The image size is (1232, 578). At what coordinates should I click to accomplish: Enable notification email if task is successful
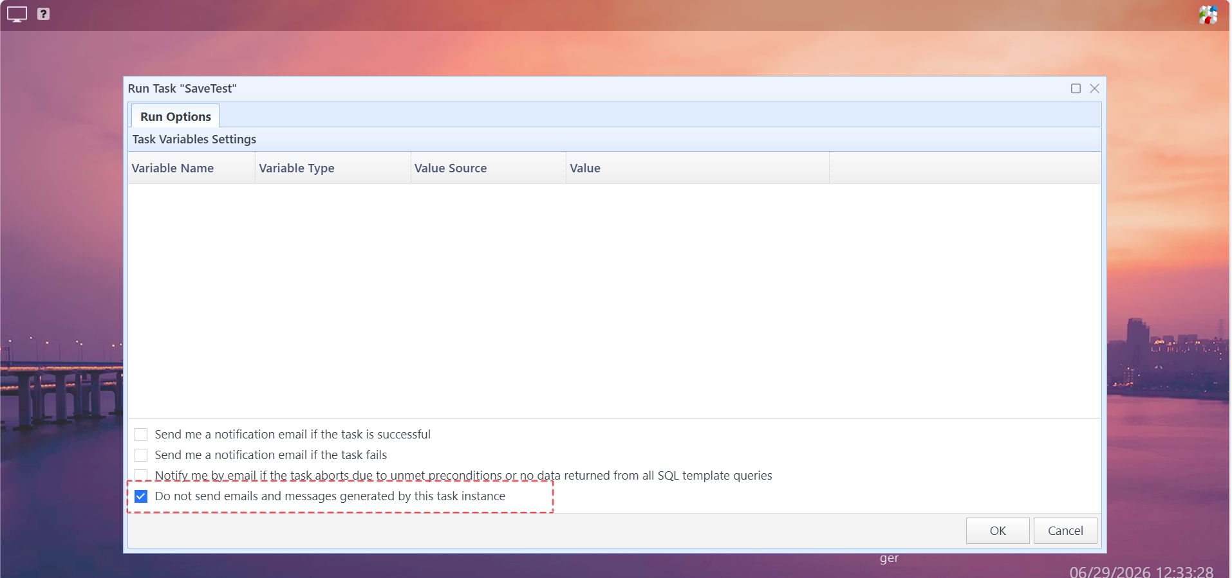pos(141,435)
